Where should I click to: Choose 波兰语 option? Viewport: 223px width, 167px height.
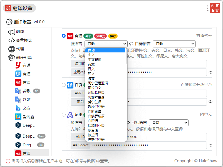[x=105, y=135]
